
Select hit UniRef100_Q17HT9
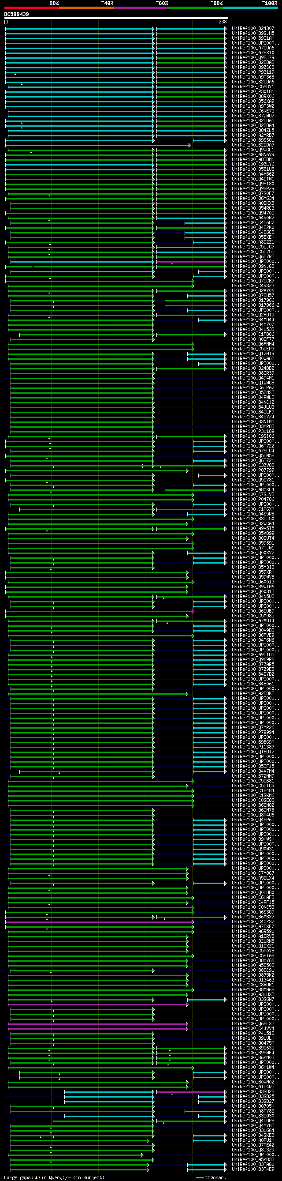point(253,354)
